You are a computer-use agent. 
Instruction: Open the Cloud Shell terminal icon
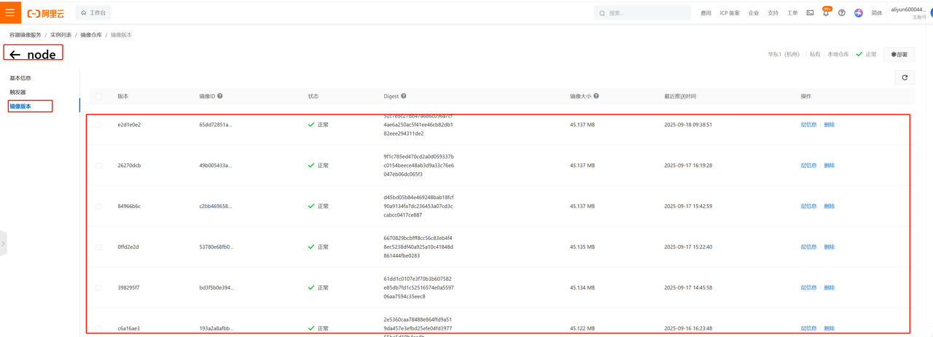[x=810, y=13]
